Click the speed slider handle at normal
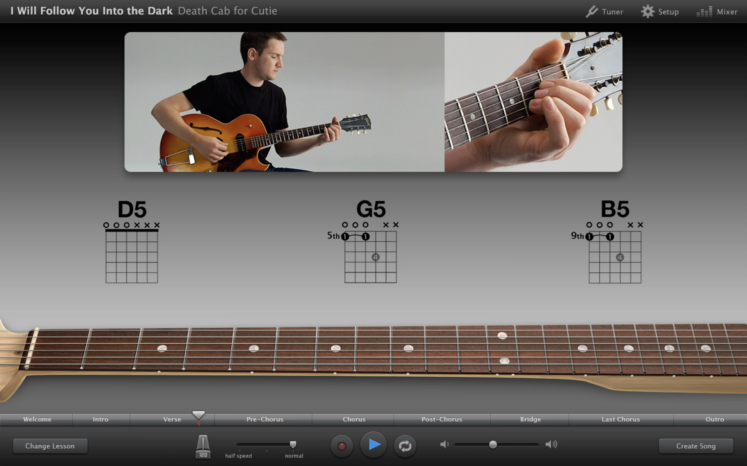This screenshot has width=747, height=466. click(x=293, y=445)
